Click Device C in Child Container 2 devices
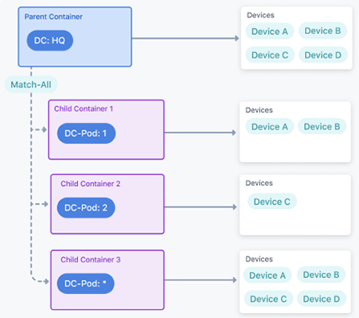 tap(272, 202)
